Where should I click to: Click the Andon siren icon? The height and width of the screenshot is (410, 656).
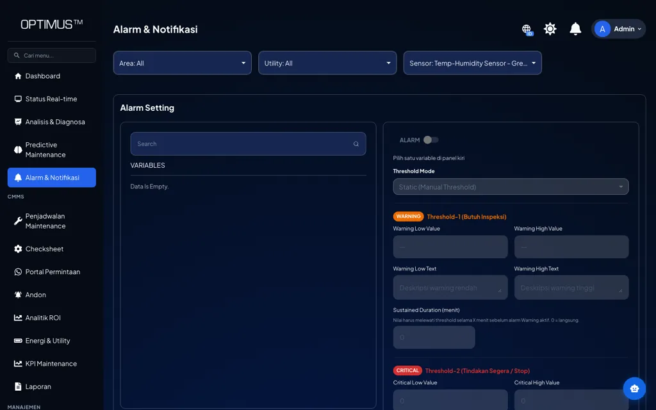coord(18,295)
